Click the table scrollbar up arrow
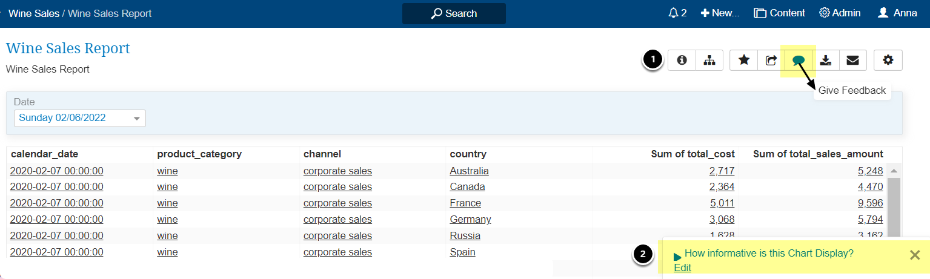 (x=894, y=171)
